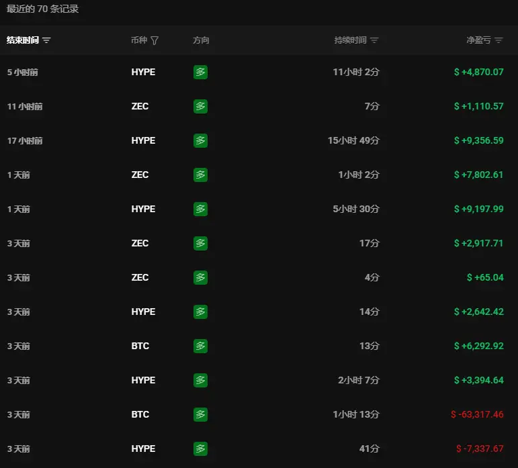This screenshot has height=468, width=518.
Task: Click the 方向 column header
Action: (201, 40)
